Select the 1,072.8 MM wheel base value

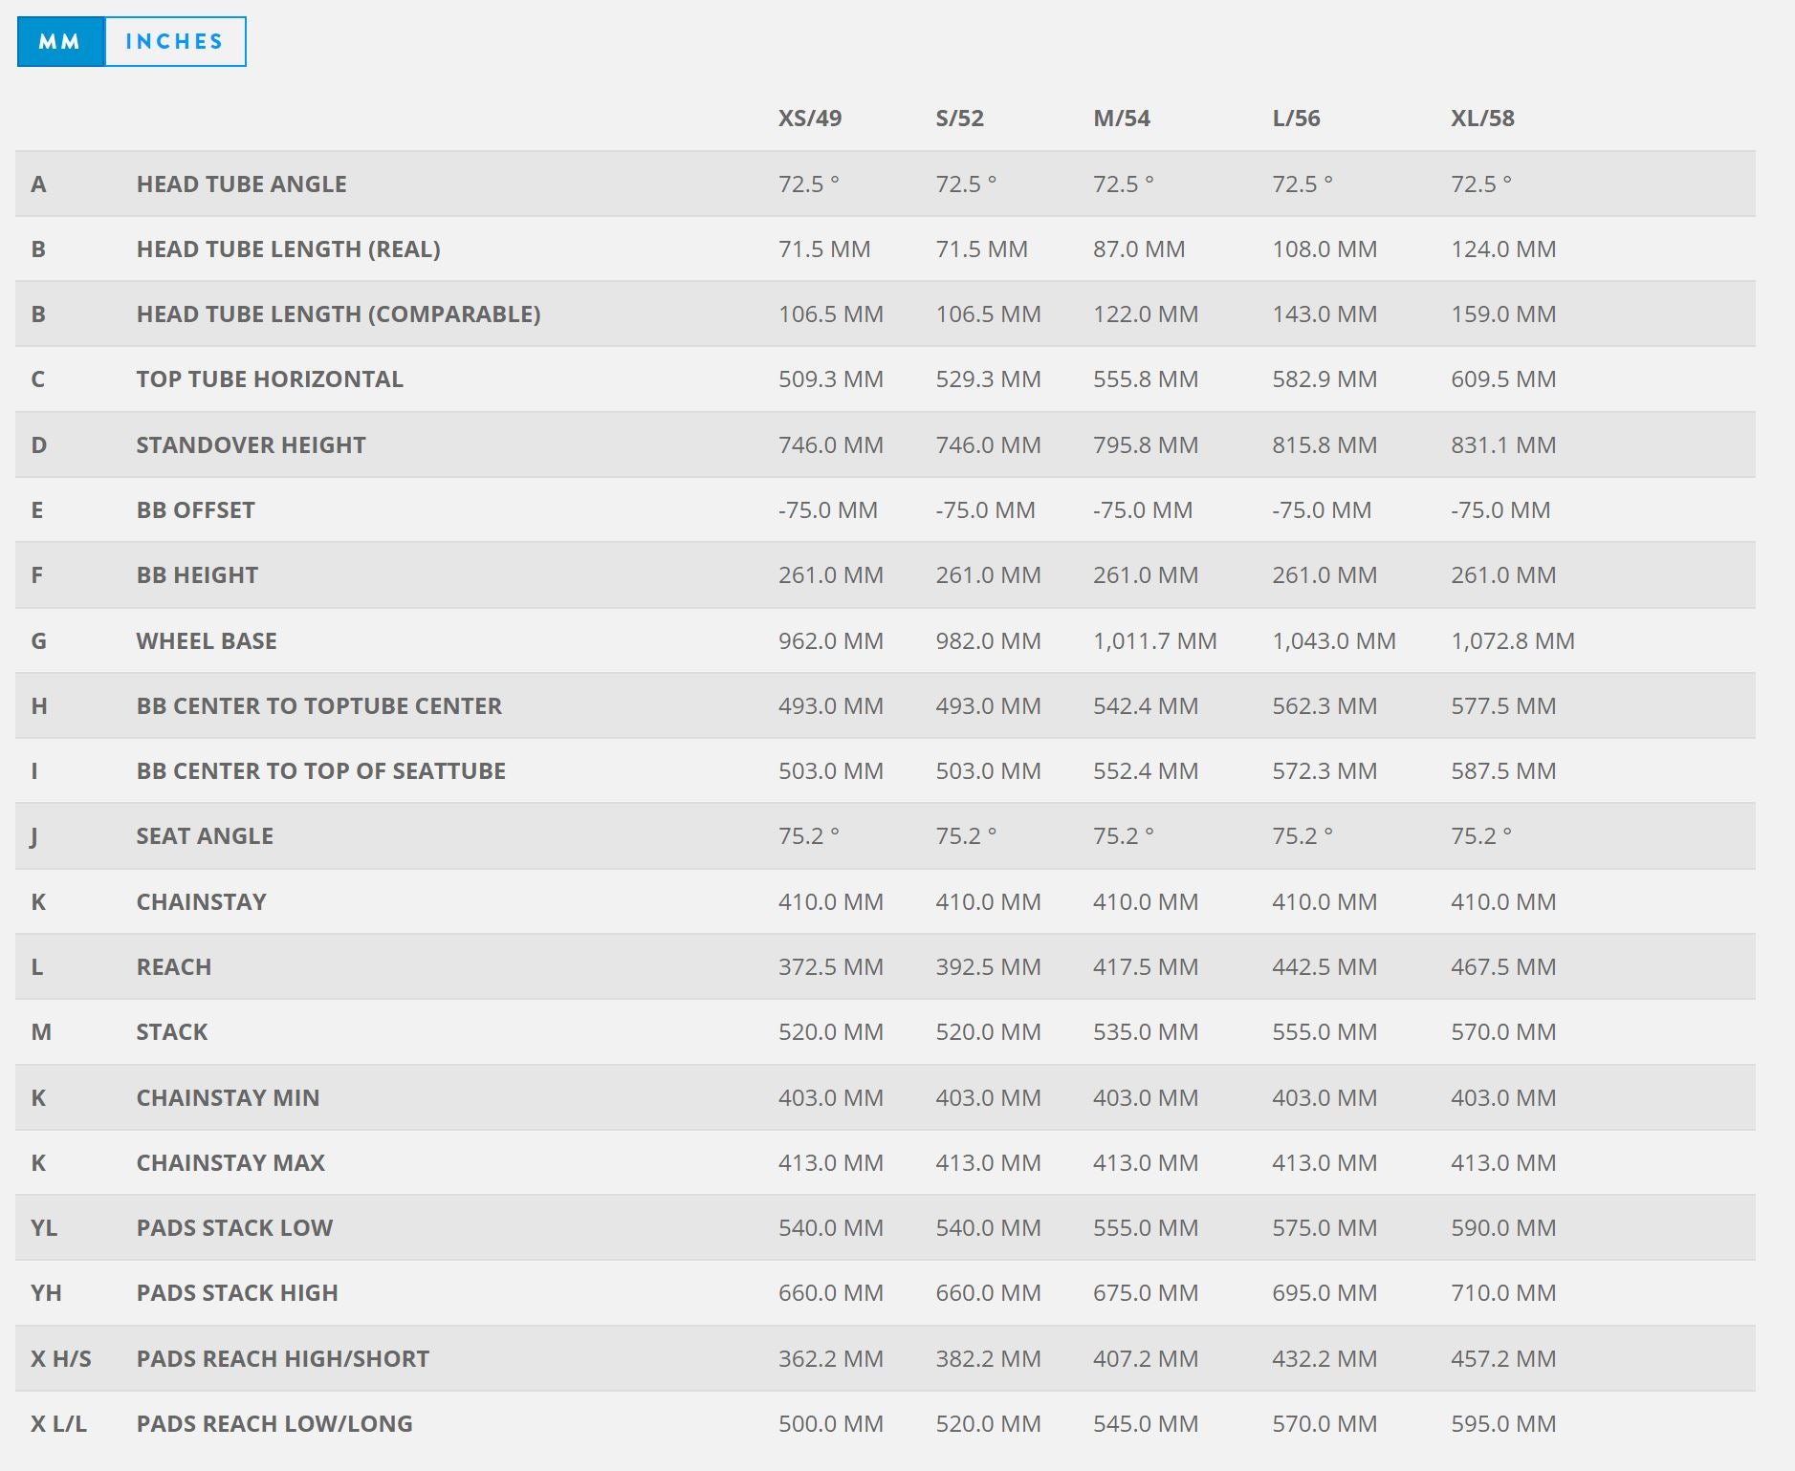pyautogui.click(x=1513, y=640)
